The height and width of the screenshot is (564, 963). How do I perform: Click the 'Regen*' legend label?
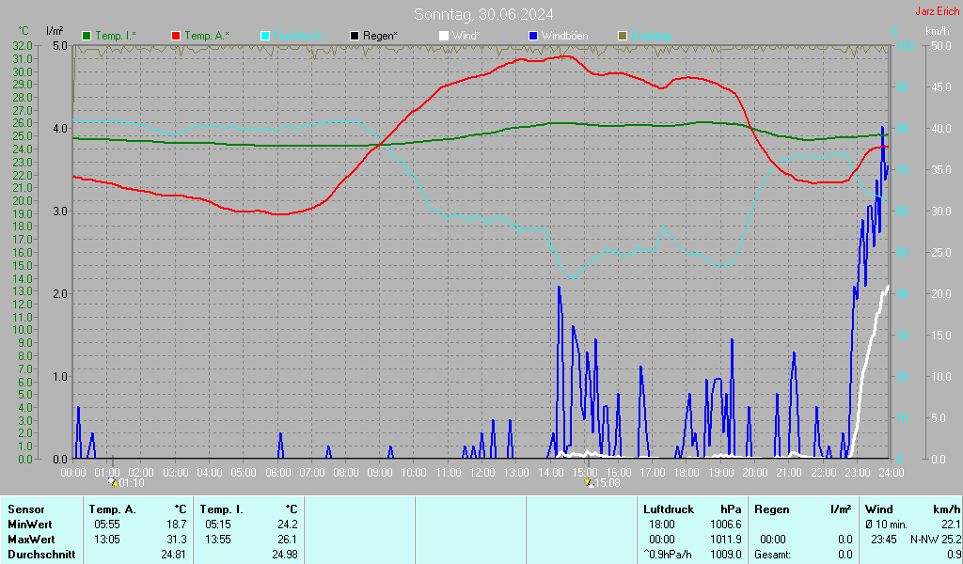[380, 37]
